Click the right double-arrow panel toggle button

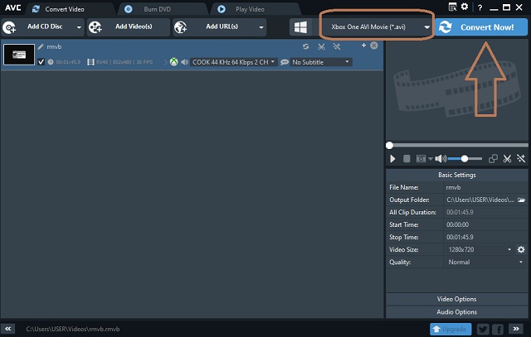pyautogui.click(x=516, y=329)
